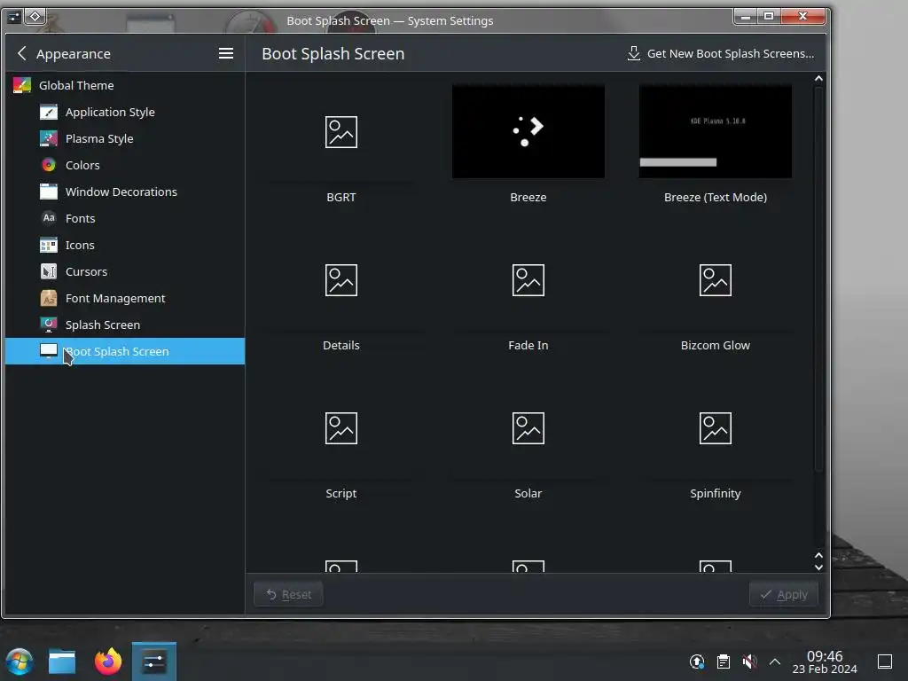Open the hamburger menu in sidebar header

point(226,53)
